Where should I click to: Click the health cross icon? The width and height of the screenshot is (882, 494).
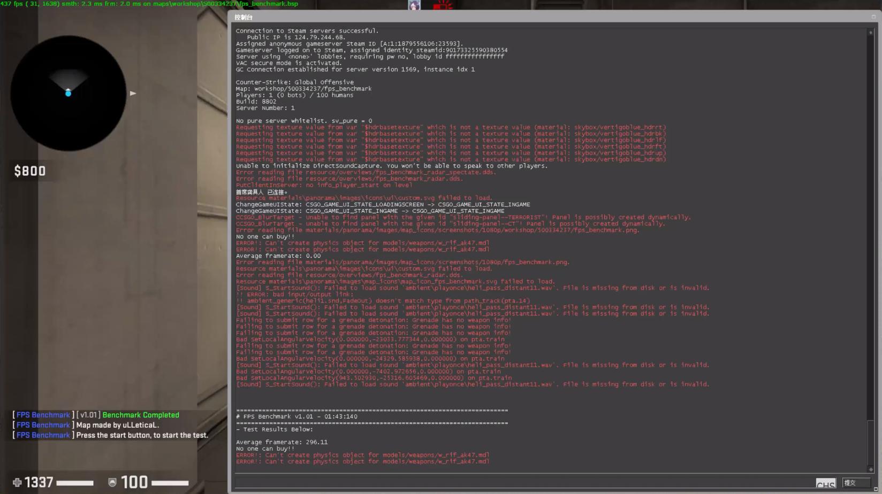click(x=17, y=483)
